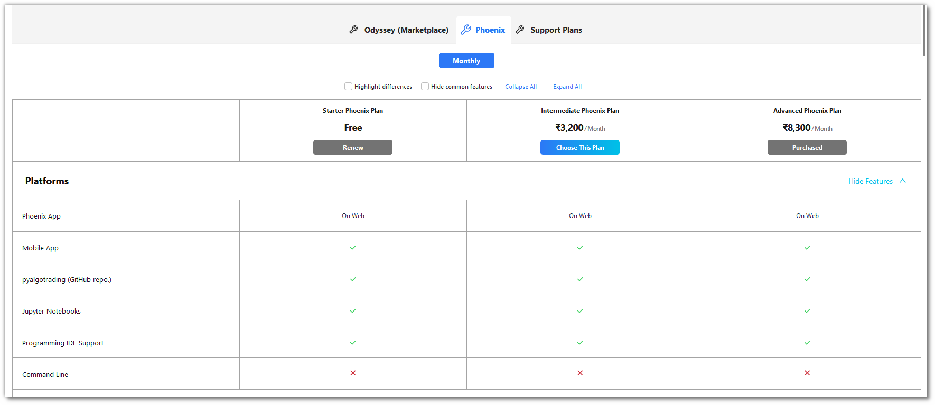Image resolution: width=935 pixels, height=405 pixels.
Task: Click Mobile App checkmark in Intermediate column
Action: click(x=580, y=247)
